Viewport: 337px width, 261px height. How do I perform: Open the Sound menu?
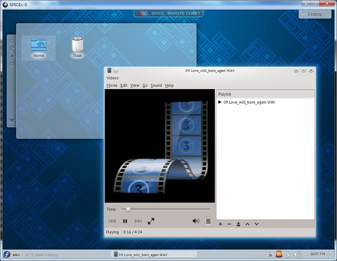155,85
